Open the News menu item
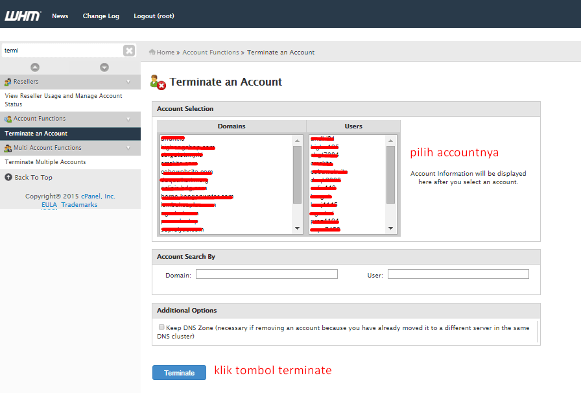 tap(60, 16)
